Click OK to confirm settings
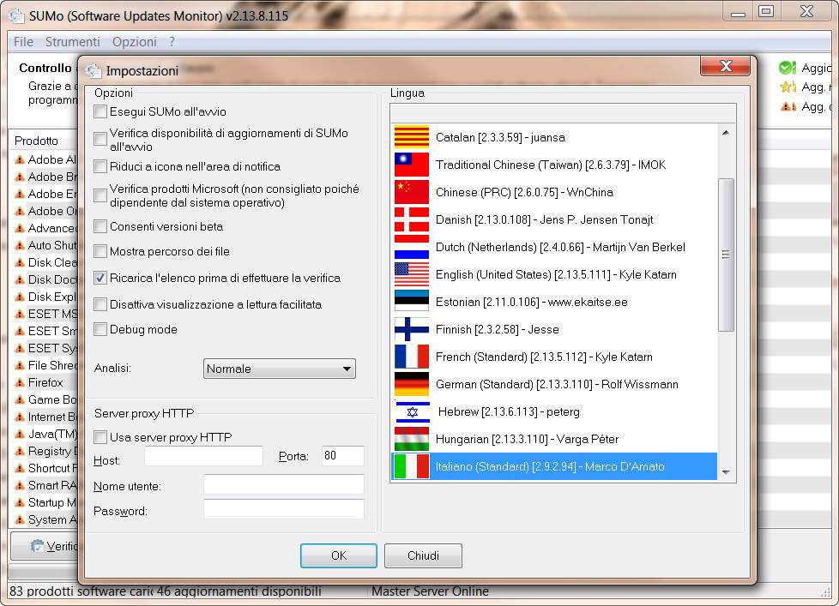839x606 pixels. tap(339, 555)
